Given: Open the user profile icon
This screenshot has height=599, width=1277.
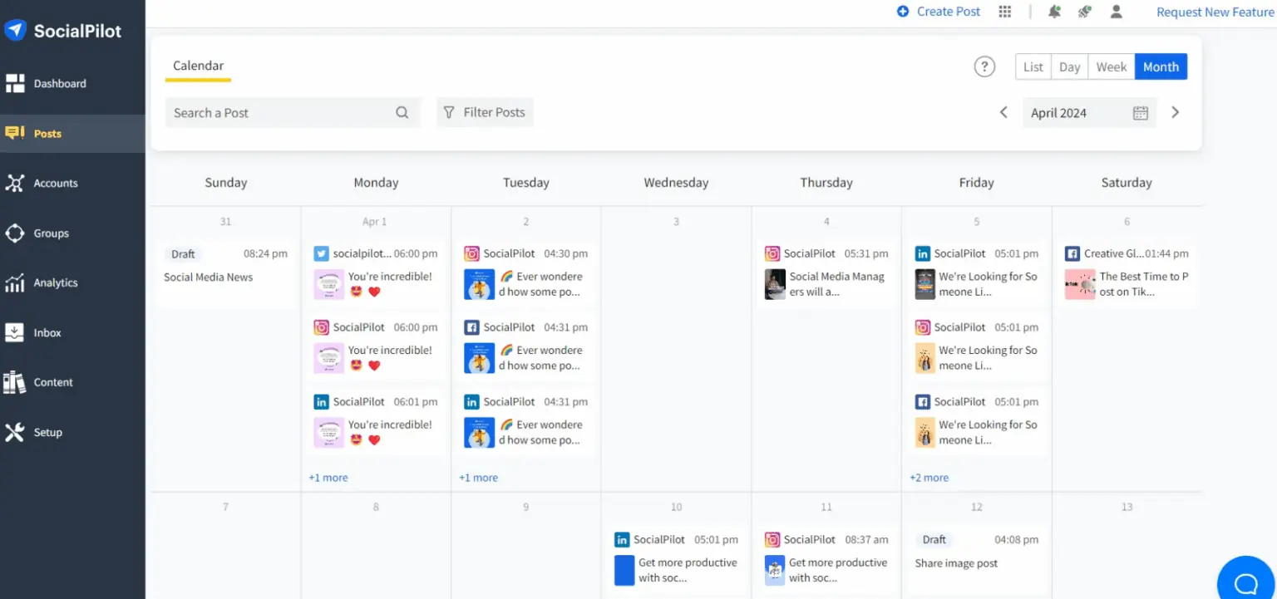Looking at the screenshot, I should [1116, 12].
